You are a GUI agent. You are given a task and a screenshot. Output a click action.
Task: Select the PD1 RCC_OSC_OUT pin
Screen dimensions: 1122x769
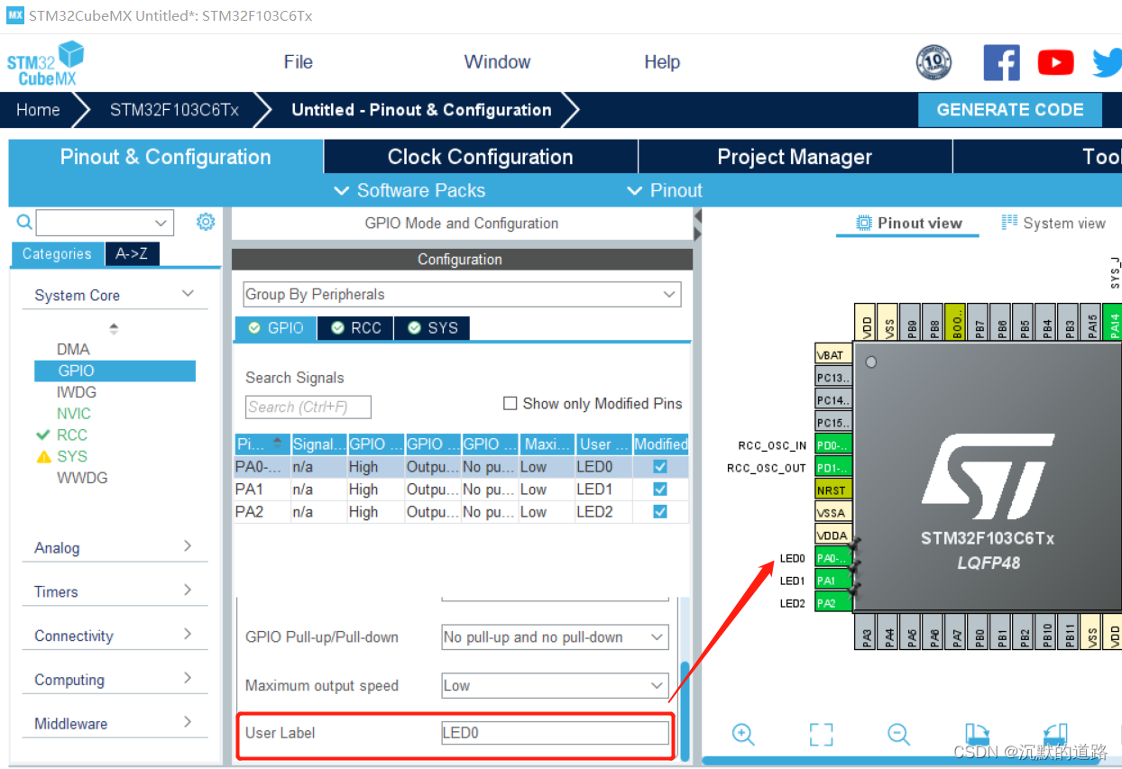[833, 468]
